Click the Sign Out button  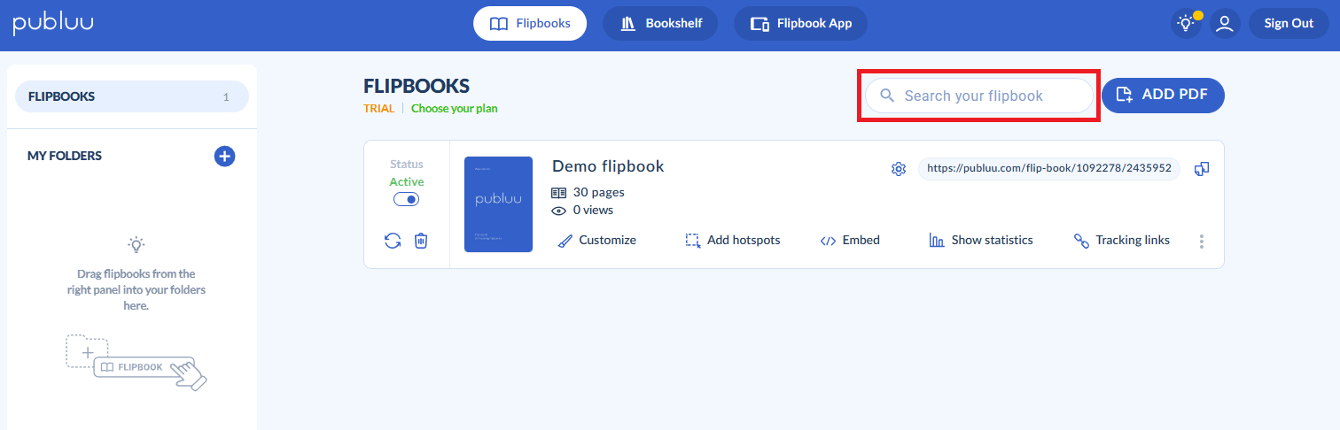pos(1289,24)
